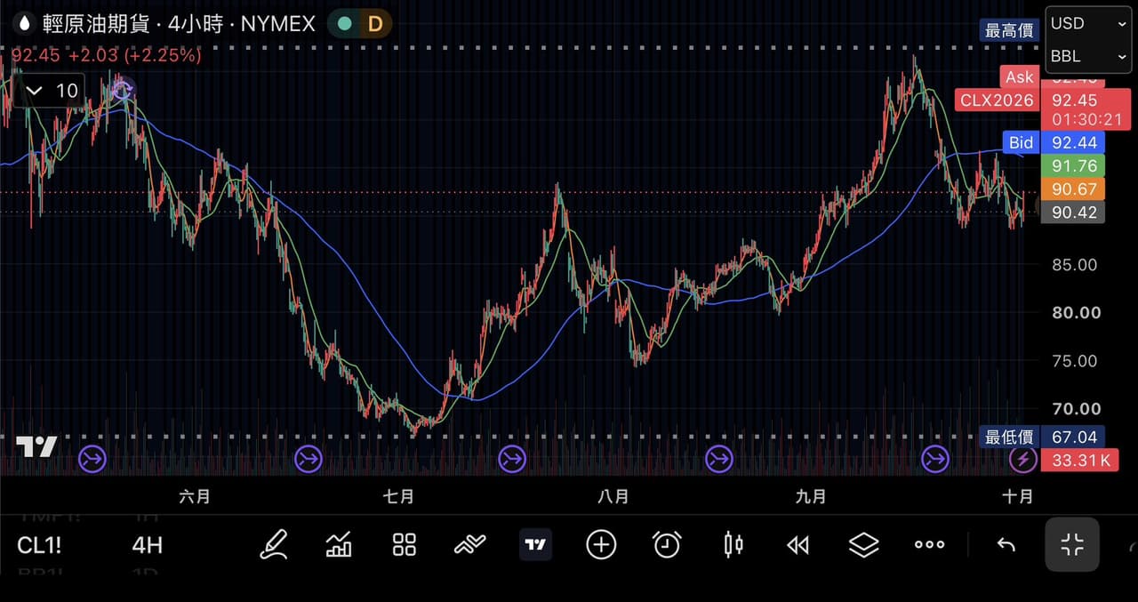Exit fullscreen with the collapse icon
This screenshot has width=1138, height=602.
pyautogui.click(x=1072, y=544)
